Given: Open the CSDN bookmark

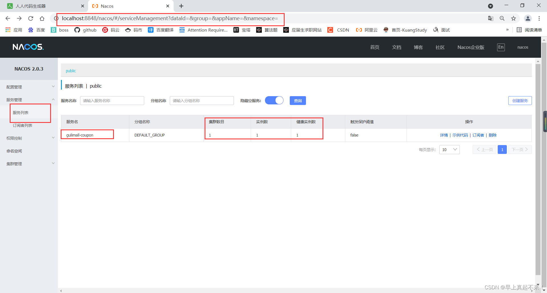Looking at the screenshot, I should [338, 30].
